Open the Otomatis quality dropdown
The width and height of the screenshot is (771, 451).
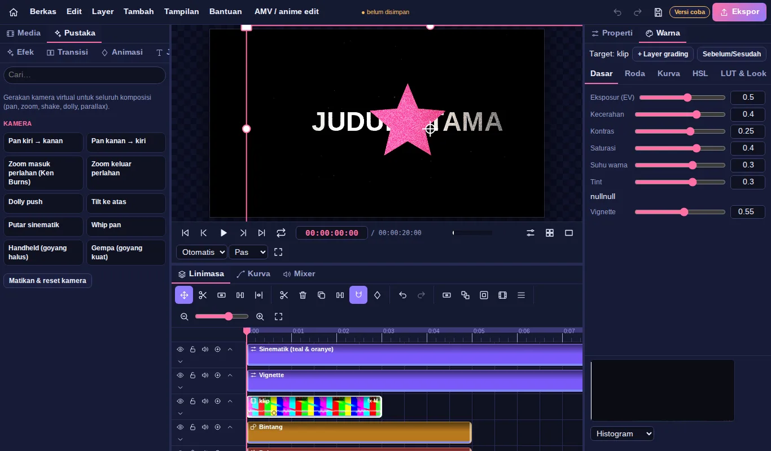tap(201, 252)
